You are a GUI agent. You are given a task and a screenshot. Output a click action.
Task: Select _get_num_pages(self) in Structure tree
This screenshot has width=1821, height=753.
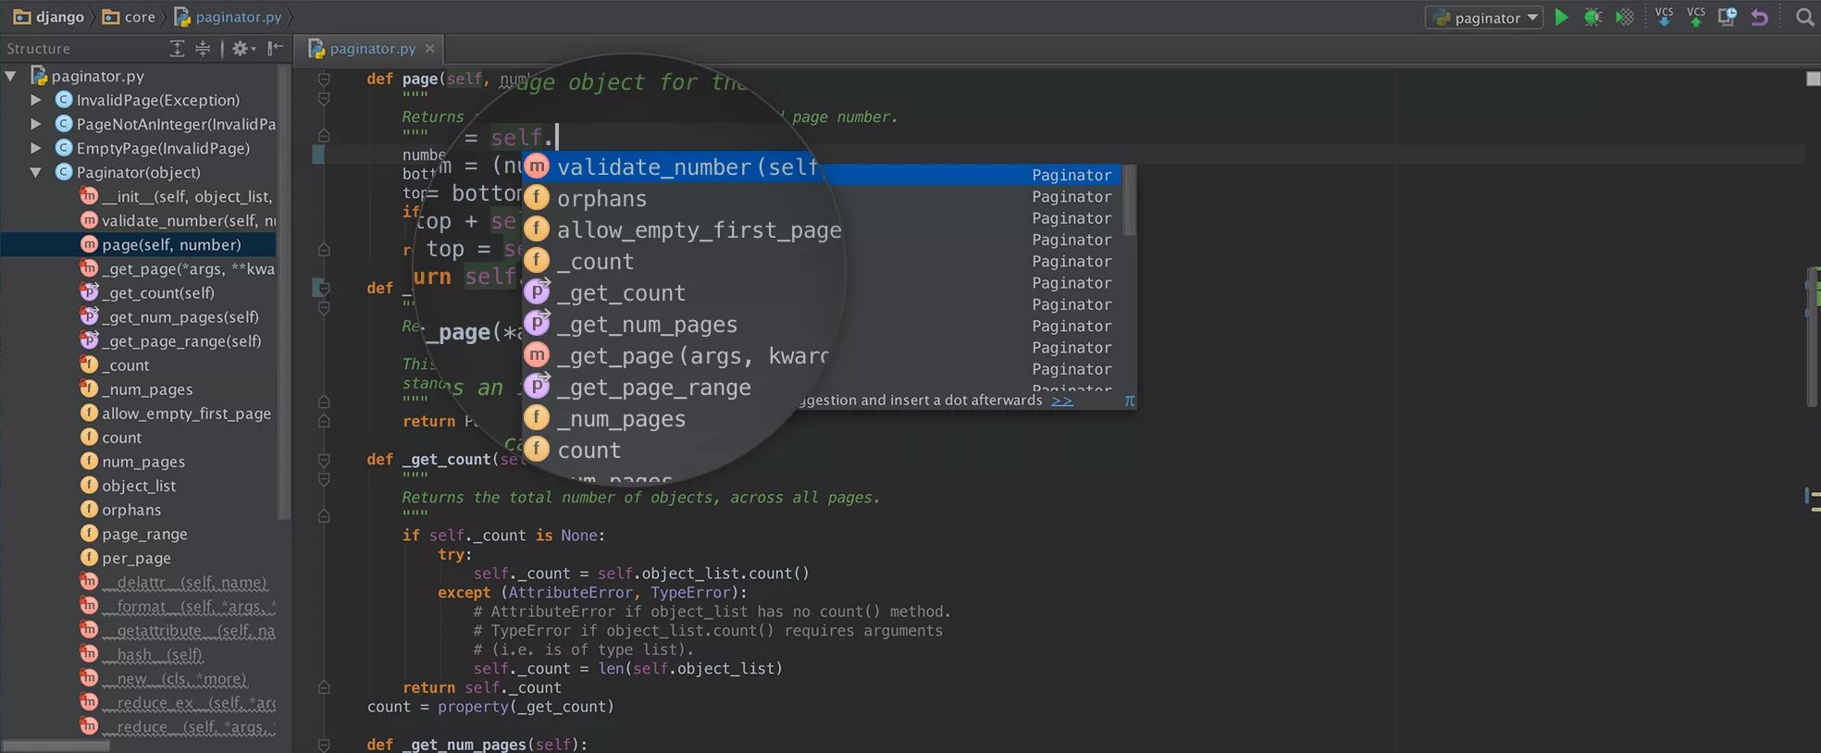tap(169, 316)
